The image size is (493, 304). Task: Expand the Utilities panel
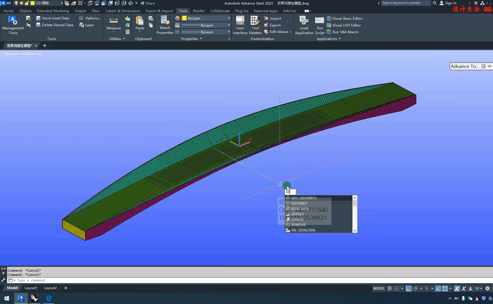click(117, 39)
